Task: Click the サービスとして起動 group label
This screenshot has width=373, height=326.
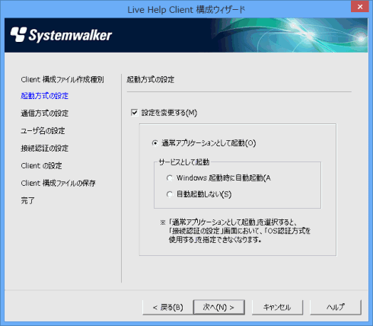Action: (x=183, y=162)
